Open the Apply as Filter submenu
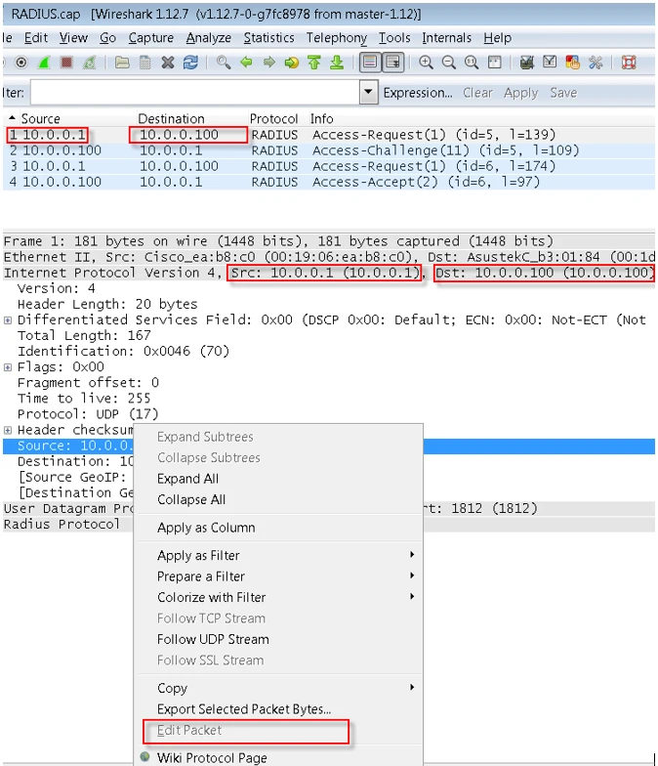 point(198,555)
